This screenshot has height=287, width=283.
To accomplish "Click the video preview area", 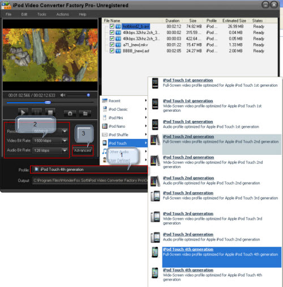I will [50, 55].
